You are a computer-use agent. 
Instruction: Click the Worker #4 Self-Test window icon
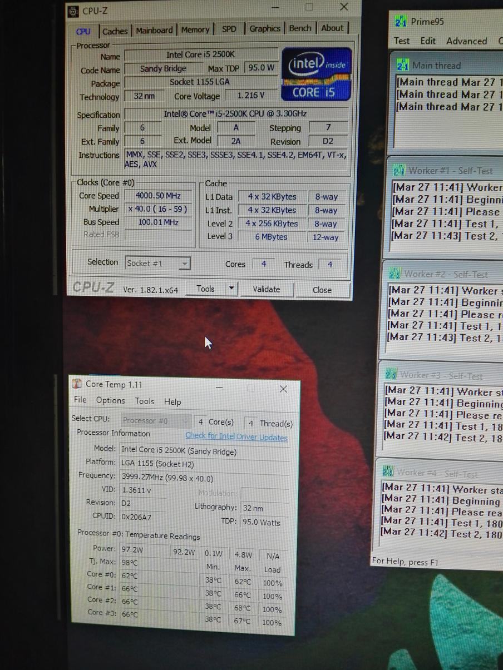(x=388, y=473)
